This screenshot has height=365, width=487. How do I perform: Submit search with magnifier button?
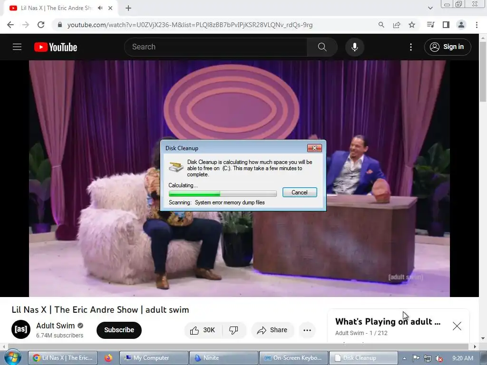(322, 47)
